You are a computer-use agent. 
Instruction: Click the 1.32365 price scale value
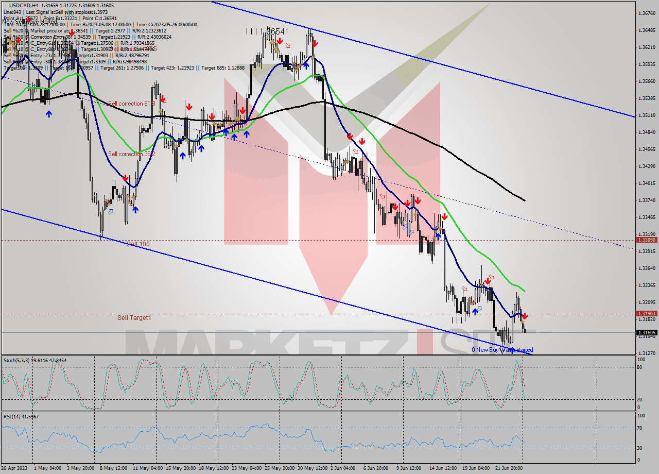pyautogui.click(x=647, y=285)
